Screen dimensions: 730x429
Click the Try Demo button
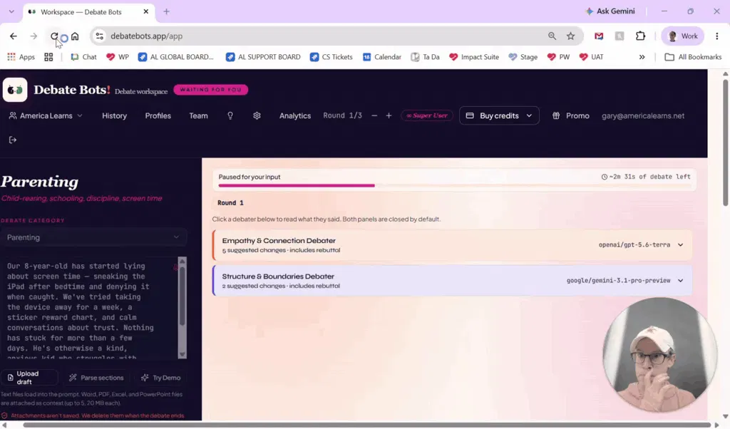[160, 378]
